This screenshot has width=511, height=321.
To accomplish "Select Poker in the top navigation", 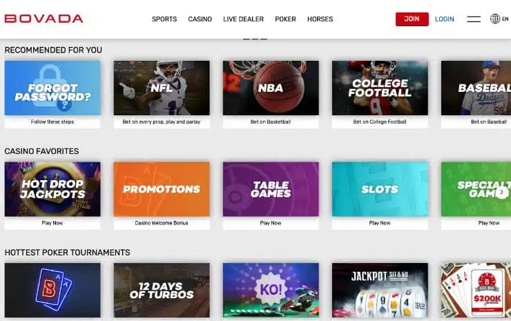I will (285, 19).
